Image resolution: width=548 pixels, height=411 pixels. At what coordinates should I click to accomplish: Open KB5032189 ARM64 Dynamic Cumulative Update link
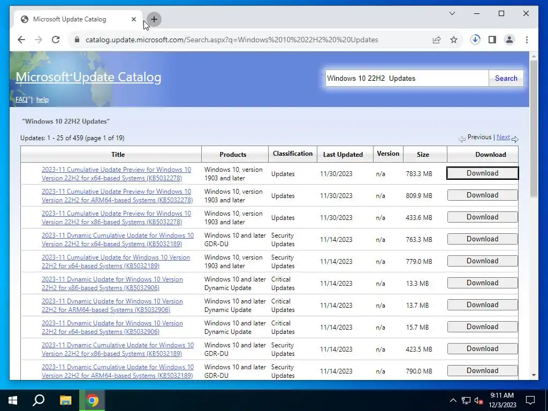(x=117, y=371)
